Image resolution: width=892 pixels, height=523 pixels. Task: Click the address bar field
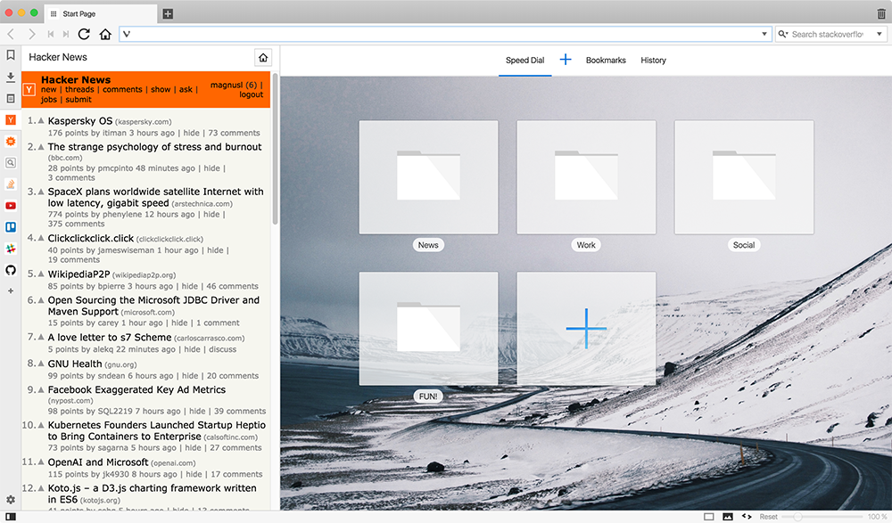click(x=445, y=34)
